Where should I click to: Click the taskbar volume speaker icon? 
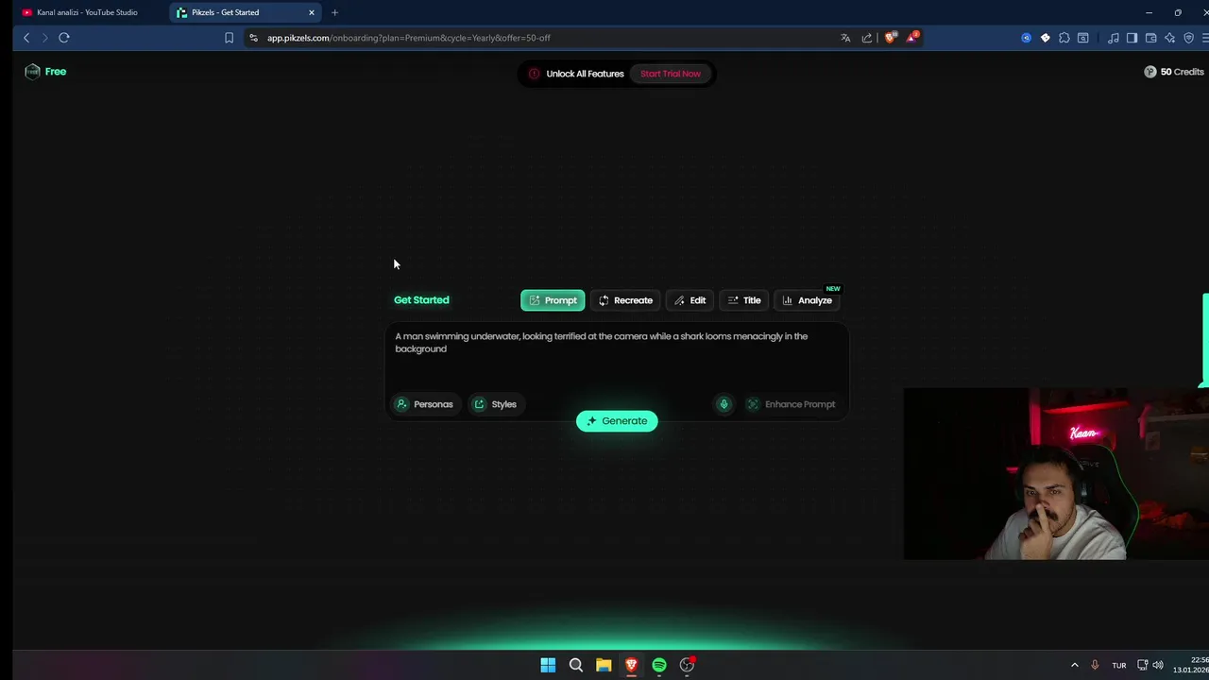point(1158,665)
